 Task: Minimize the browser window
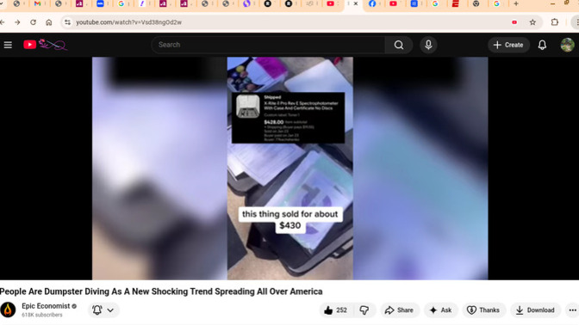[x=552, y=3]
